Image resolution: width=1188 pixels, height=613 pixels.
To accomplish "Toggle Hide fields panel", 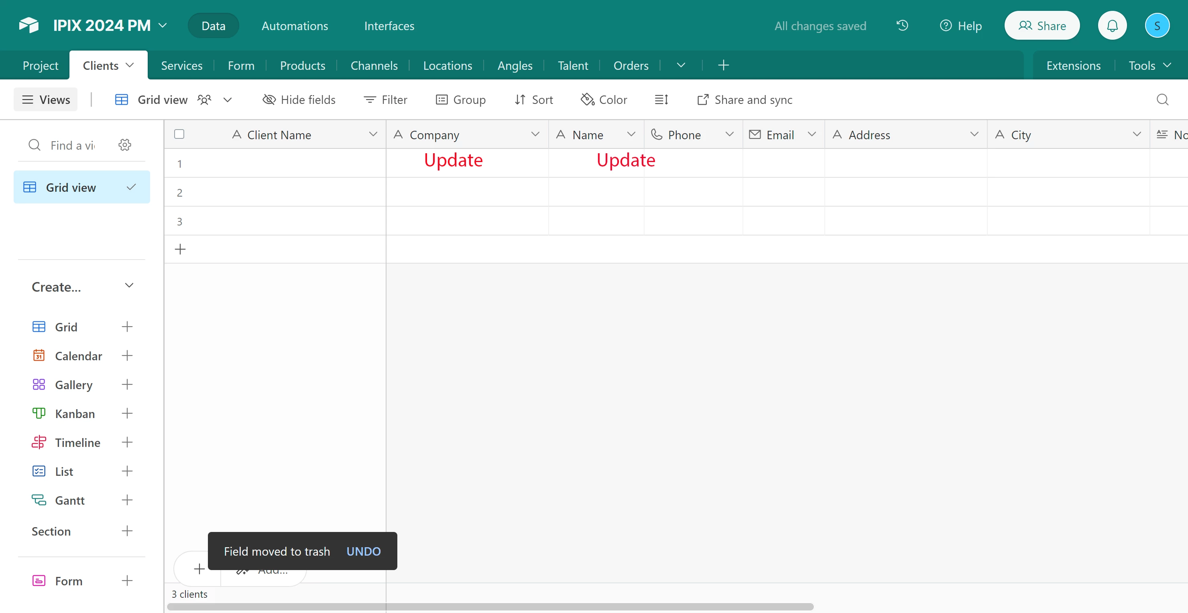I will pyautogui.click(x=299, y=99).
